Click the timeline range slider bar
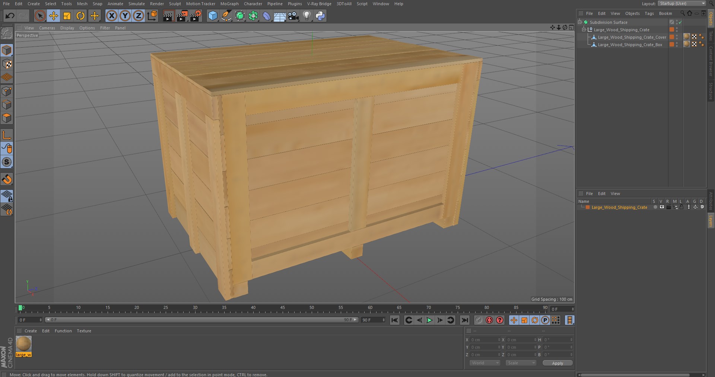The height and width of the screenshot is (377, 715). point(201,320)
